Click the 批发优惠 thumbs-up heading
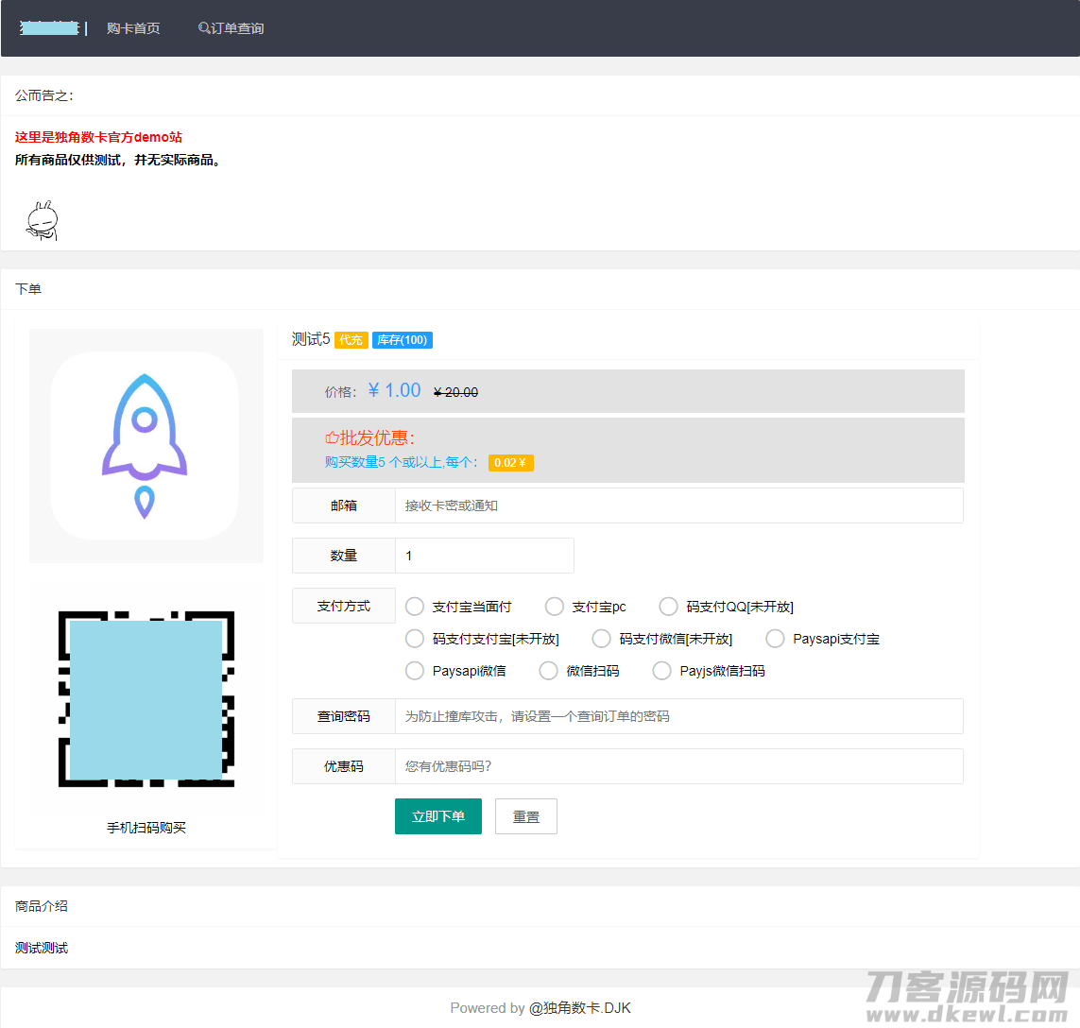1080x1028 pixels. pos(370,438)
